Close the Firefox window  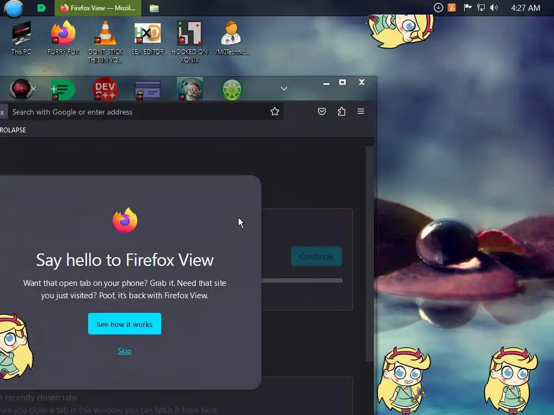[x=361, y=82]
